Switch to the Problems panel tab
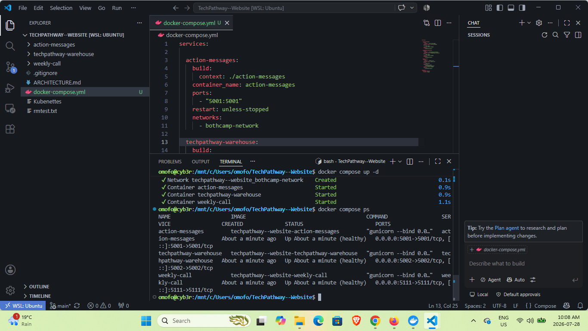 170,162
